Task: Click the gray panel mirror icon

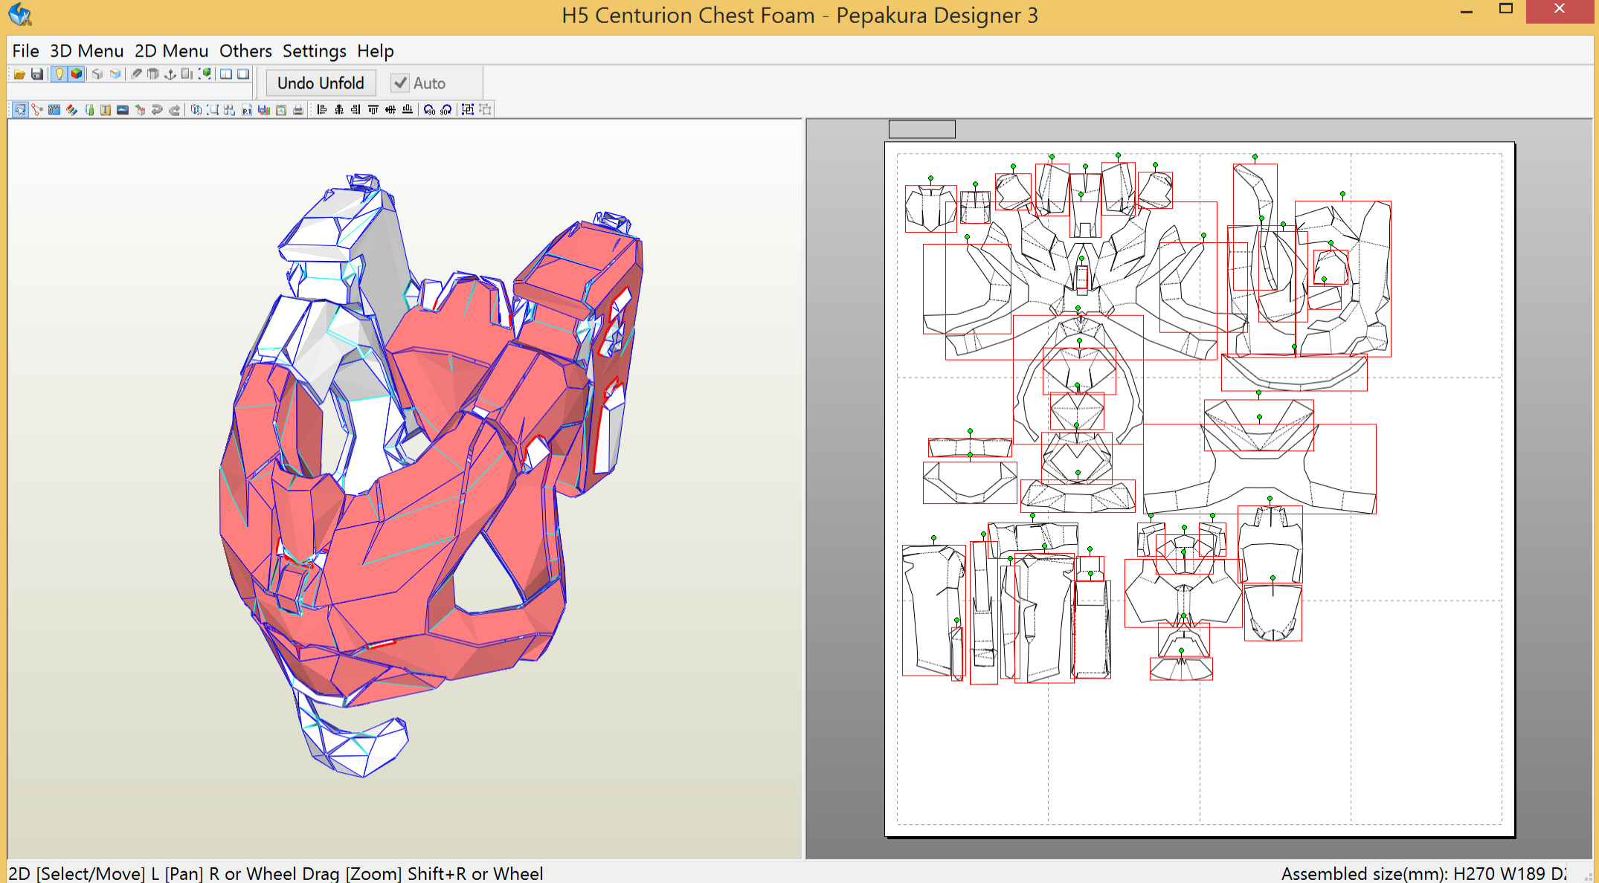Action: (x=187, y=74)
